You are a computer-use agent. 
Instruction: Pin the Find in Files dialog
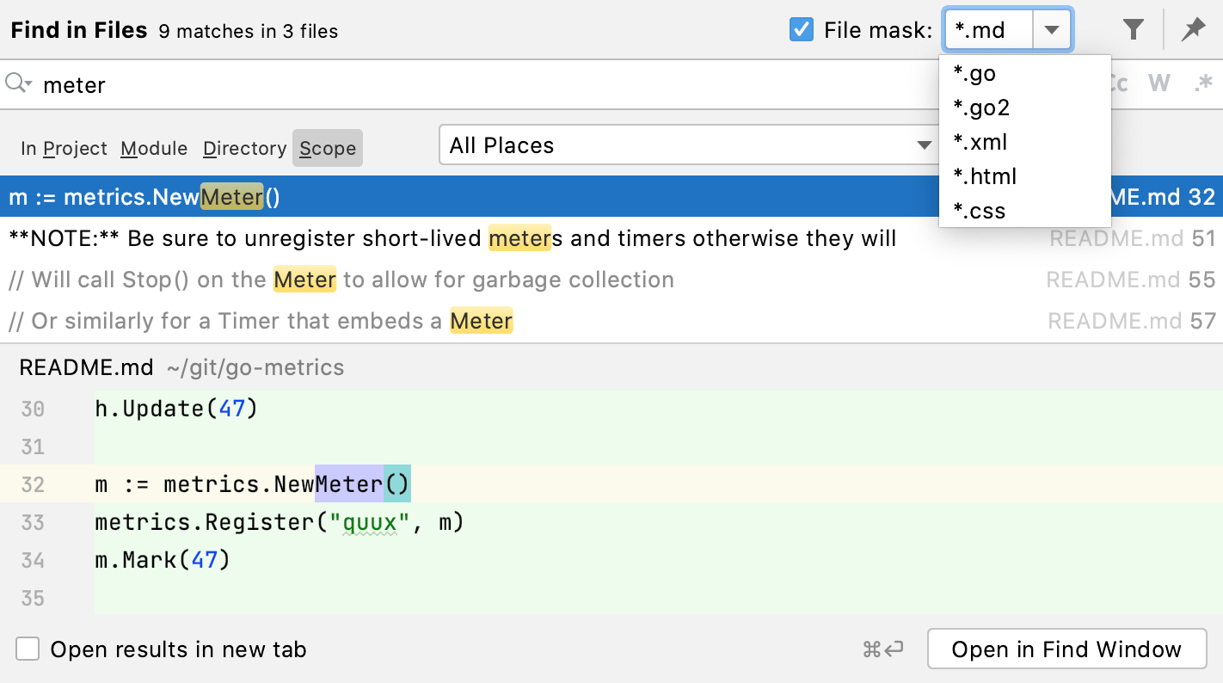coord(1194,28)
